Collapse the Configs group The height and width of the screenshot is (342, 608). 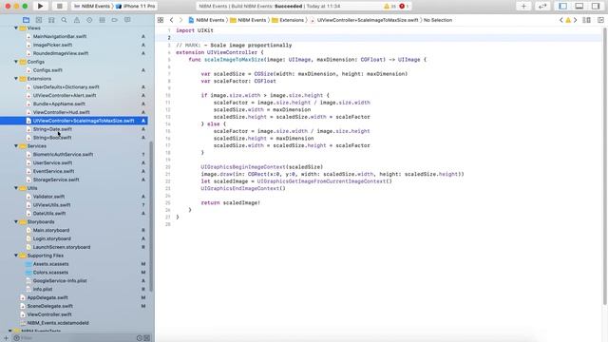tap(16, 62)
